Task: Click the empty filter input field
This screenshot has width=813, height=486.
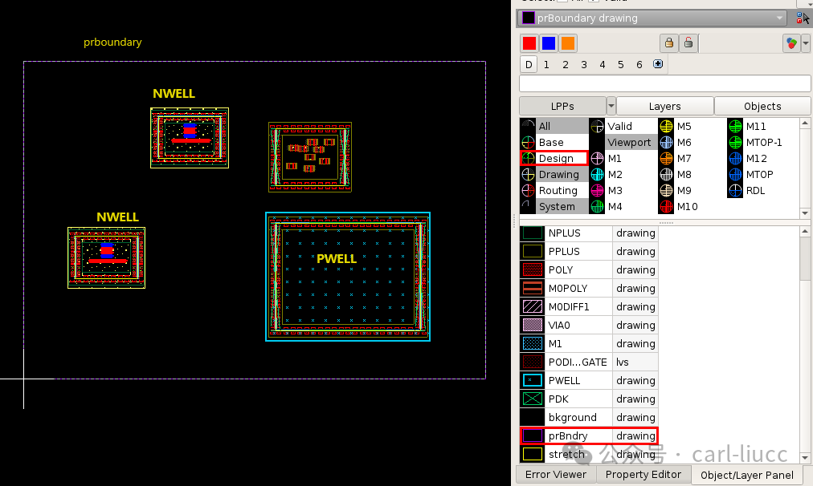Action: click(x=664, y=83)
